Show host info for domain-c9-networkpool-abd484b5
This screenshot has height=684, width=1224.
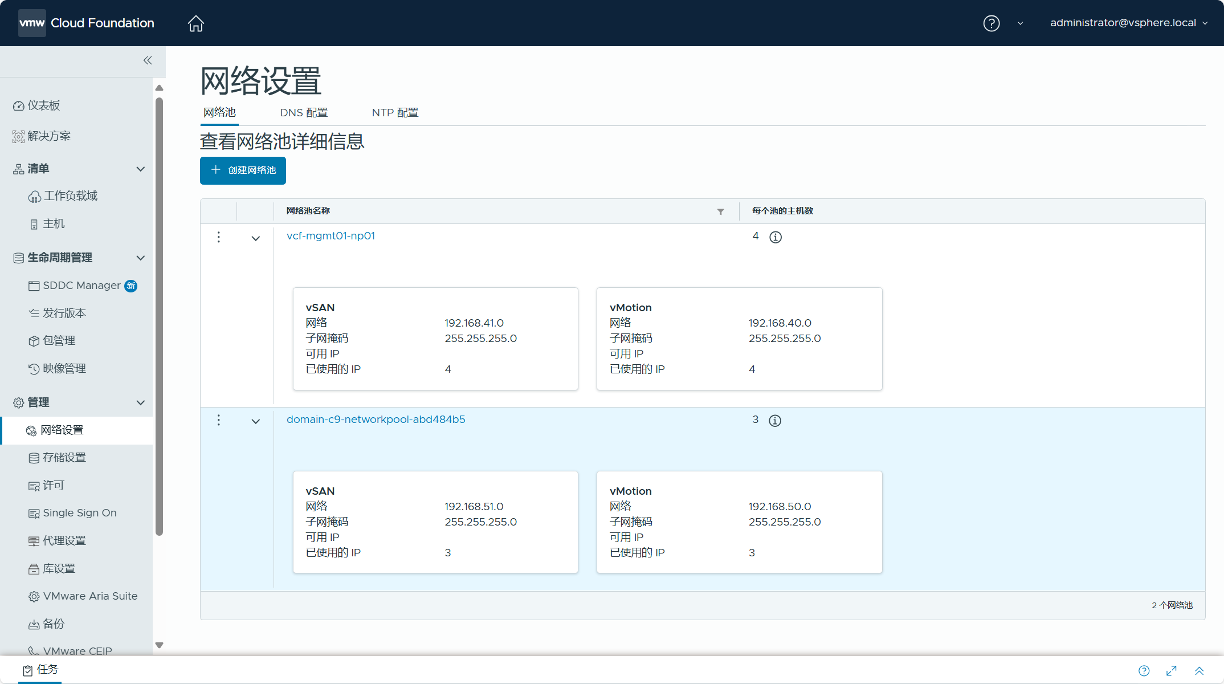[775, 421]
